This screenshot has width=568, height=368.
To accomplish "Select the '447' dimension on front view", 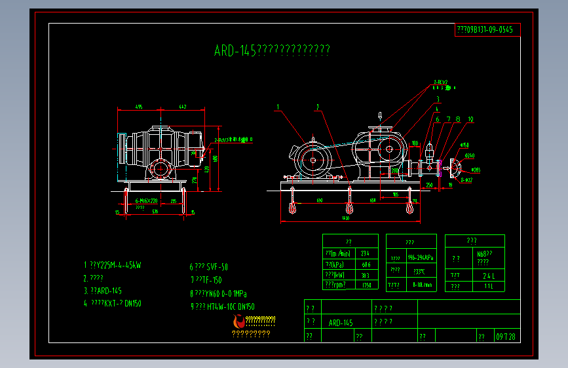I will pyautogui.click(x=183, y=107).
